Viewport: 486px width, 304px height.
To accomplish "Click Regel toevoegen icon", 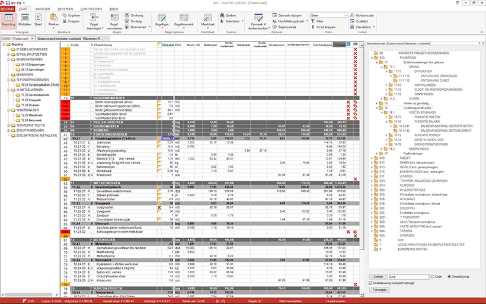I will tap(94, 17).
